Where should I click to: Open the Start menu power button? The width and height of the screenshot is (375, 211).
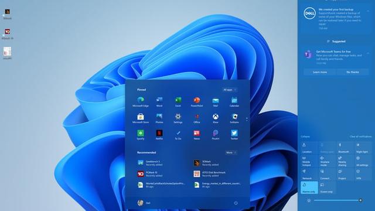tap(236, 203)
